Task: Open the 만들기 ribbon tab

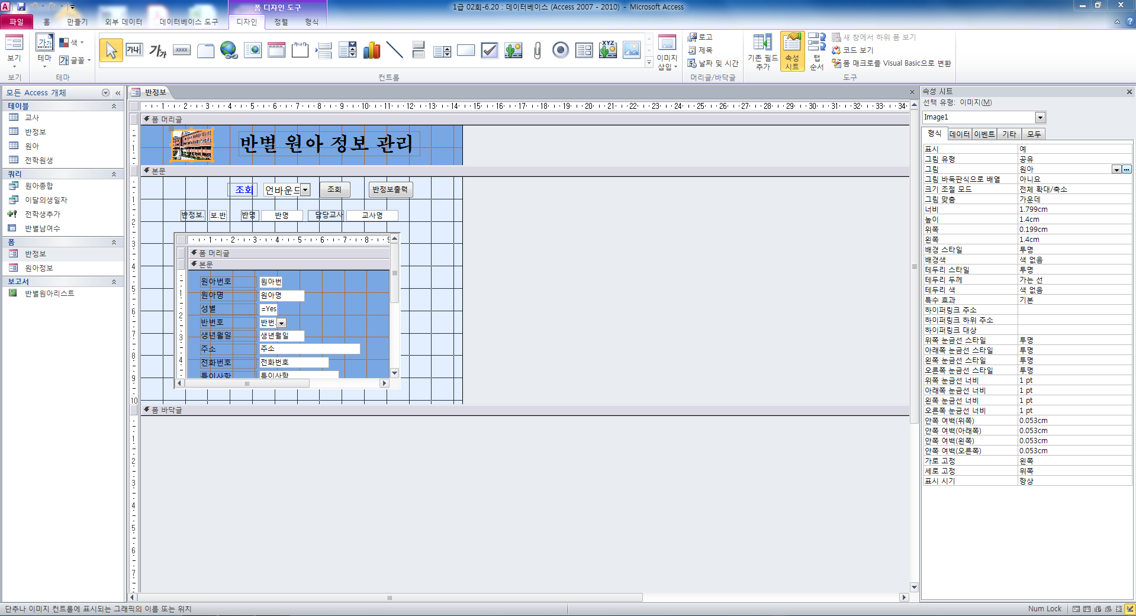Action: point(77,22)
